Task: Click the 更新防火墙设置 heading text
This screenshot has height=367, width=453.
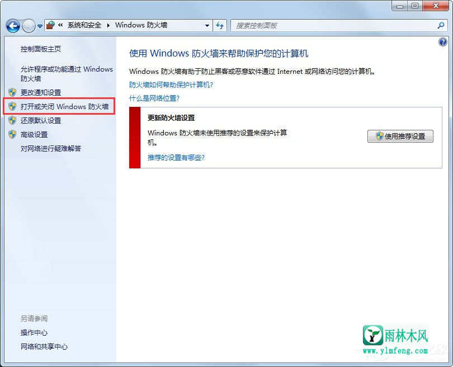Action: 171,118
